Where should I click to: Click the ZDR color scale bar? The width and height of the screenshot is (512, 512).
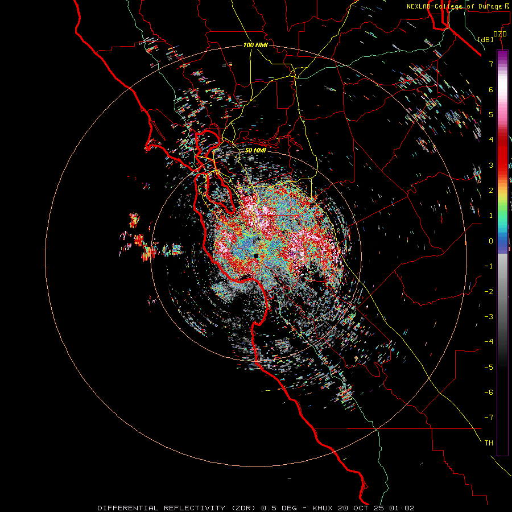pos(502,253)
